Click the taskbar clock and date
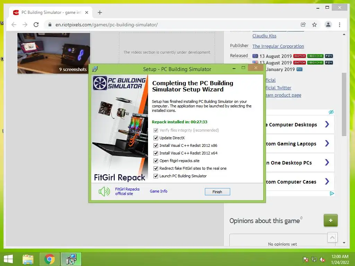Image resolution: width=355 pixels, height=266 pixels. [x=340, y=259]
